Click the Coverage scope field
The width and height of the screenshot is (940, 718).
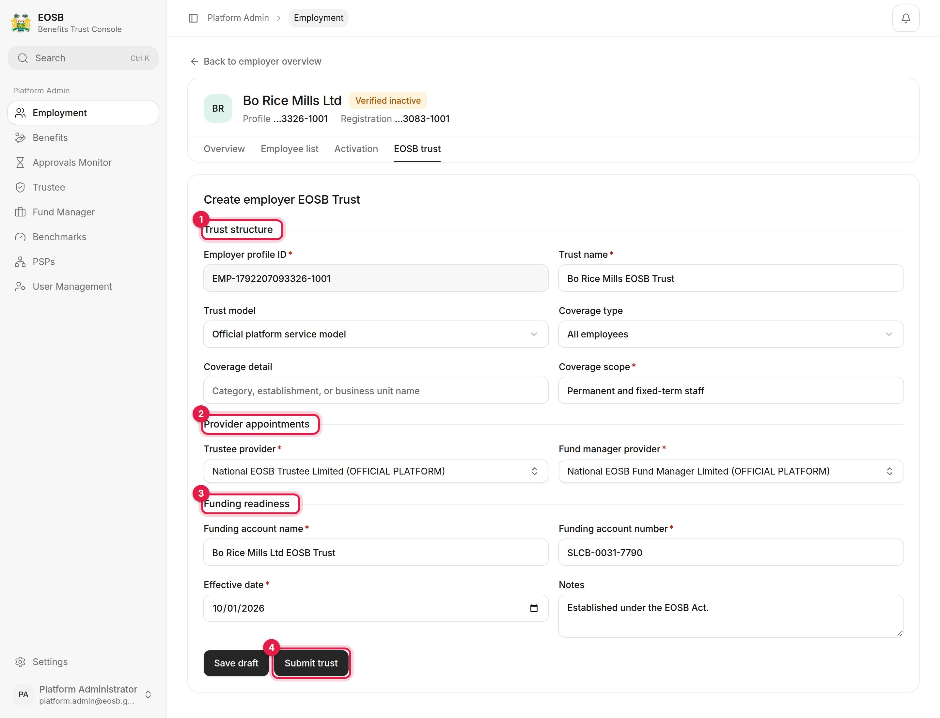point(731,391)
